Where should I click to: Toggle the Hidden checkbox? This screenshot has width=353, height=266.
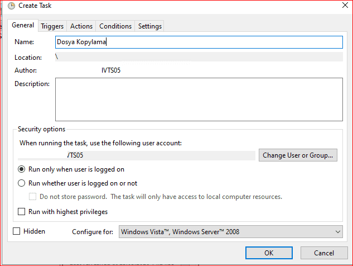click(17, 231)
